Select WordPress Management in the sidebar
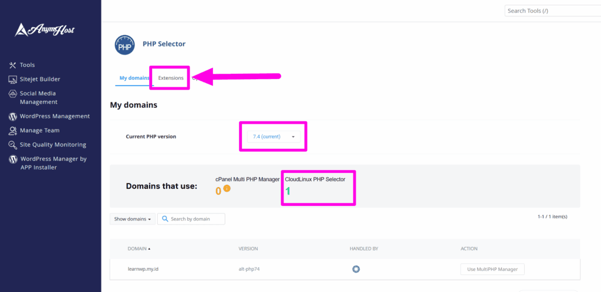Screen dimensions: 601x292 pyautogui.click(x=55, y=116)
